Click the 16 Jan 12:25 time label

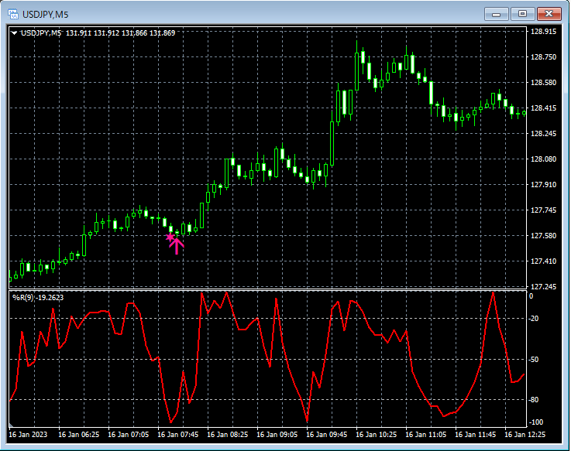point(525,435)
